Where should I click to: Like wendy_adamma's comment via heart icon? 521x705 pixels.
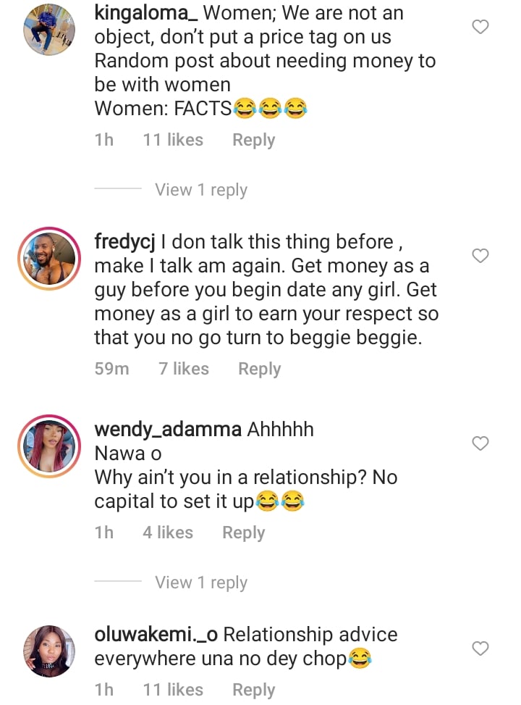click(x=480, y=443)
